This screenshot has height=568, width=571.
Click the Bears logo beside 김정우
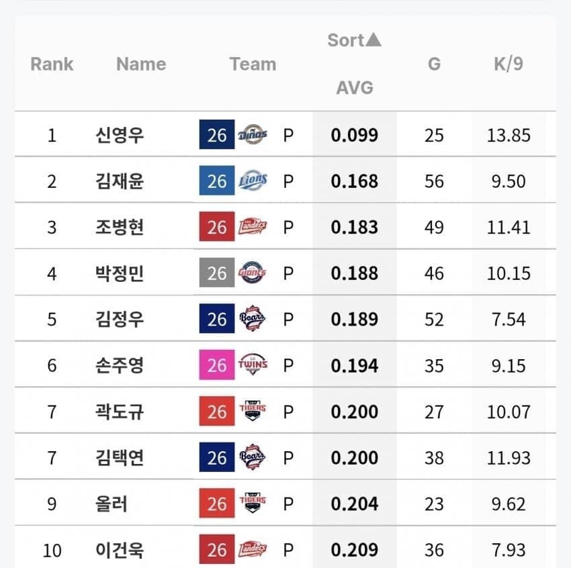click(x=253, y=318)
